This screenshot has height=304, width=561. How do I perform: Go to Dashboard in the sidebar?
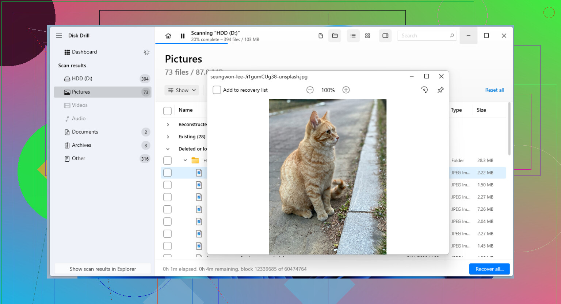(x=103, y=52)
